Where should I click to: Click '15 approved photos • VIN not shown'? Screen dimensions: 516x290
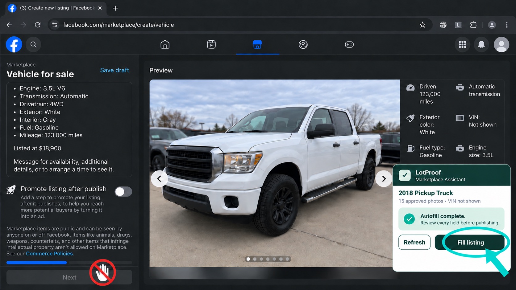439,201
